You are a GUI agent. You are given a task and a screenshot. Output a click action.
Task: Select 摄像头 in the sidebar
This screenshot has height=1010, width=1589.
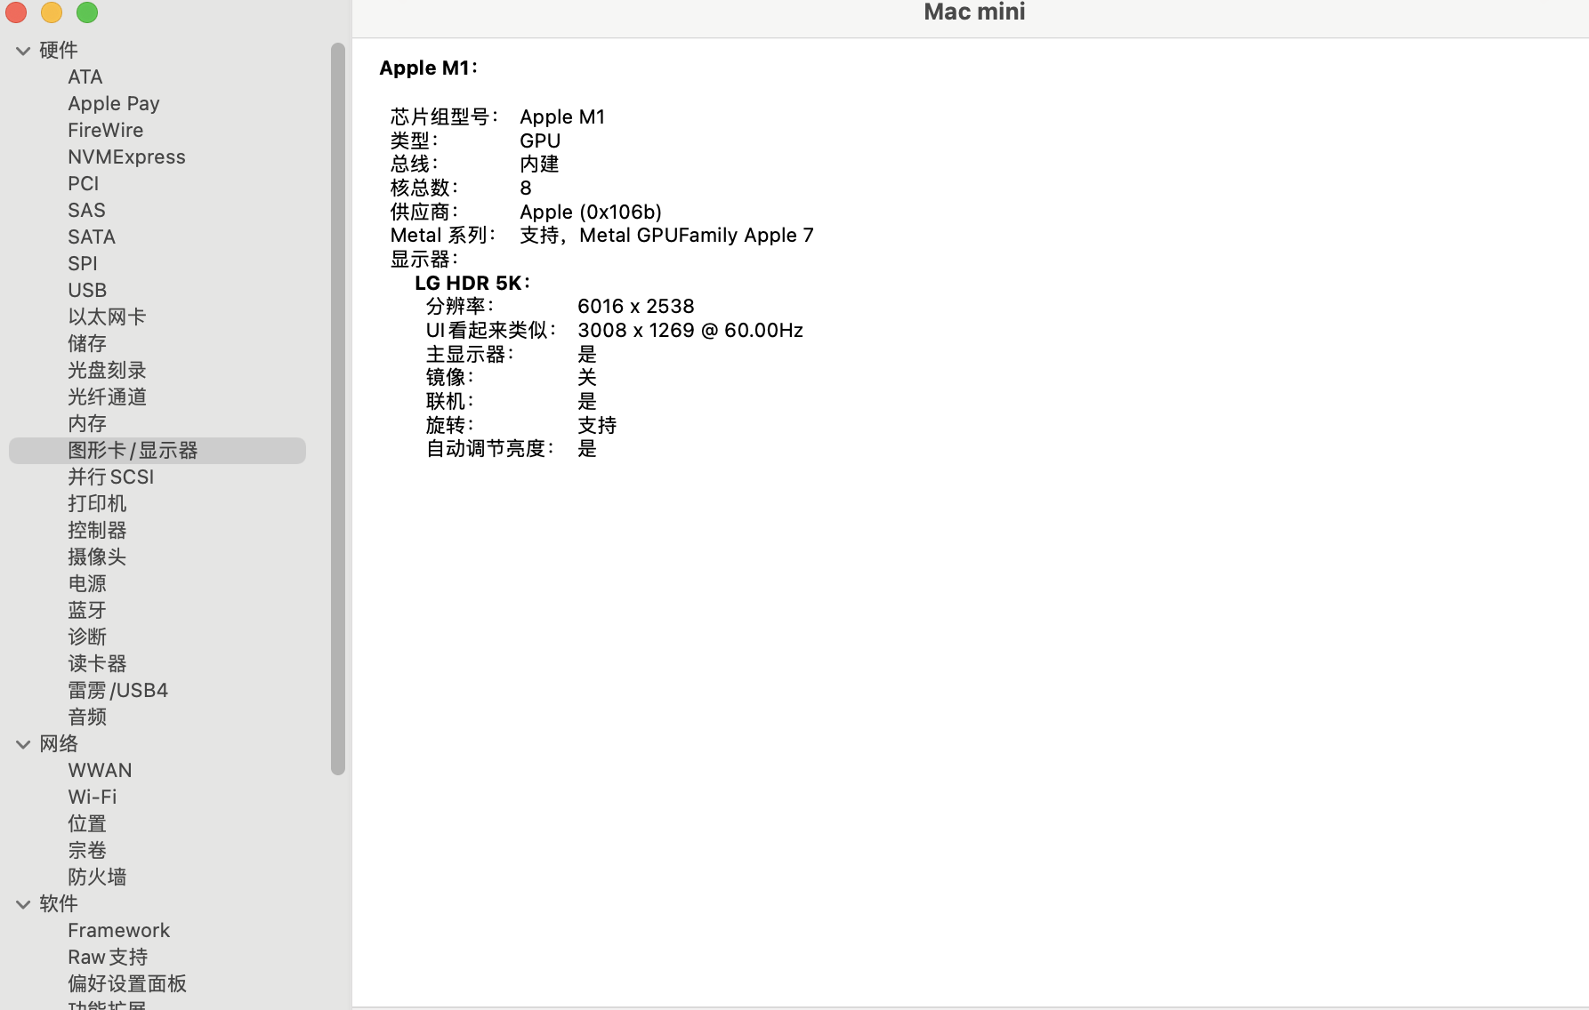click(x=97, y=557)
